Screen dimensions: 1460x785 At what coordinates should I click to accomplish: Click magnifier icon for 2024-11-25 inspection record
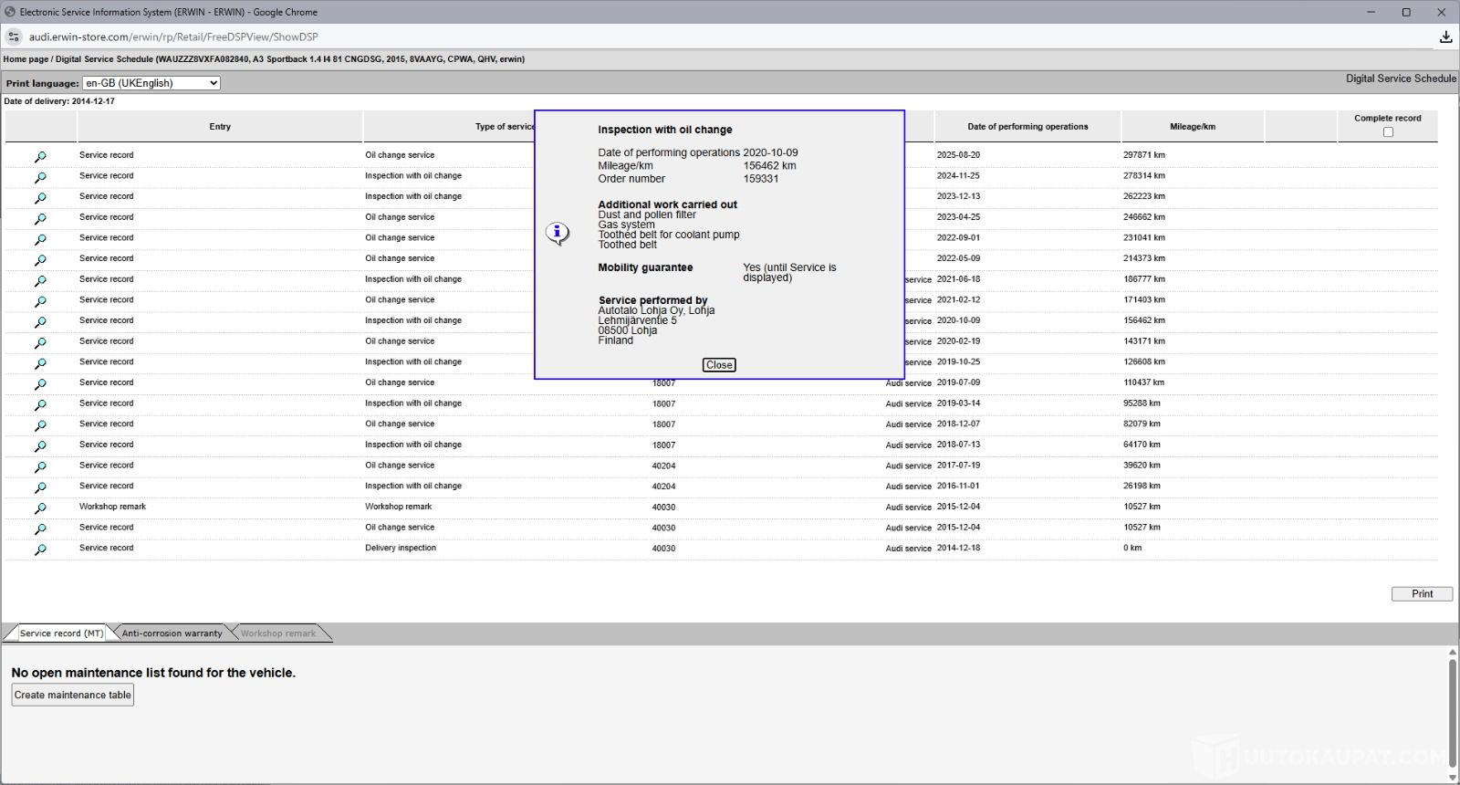pyautogui.click(x=40, y=177)
